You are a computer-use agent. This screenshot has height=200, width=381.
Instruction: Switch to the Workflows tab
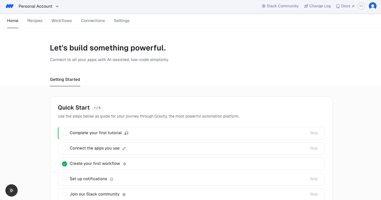click(x=62, y=21)
